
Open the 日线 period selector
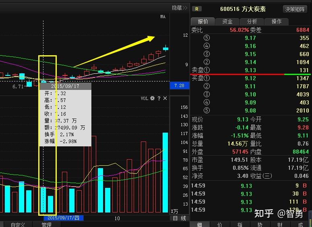point(179,218)
